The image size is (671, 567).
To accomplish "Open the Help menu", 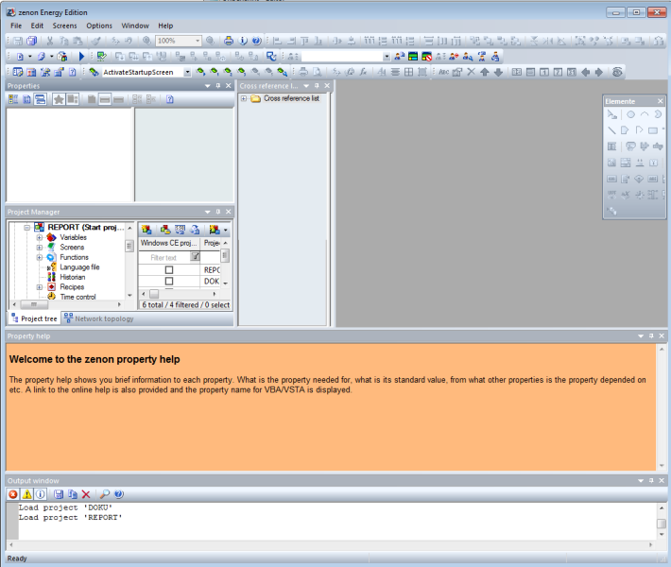I will 165,26.
